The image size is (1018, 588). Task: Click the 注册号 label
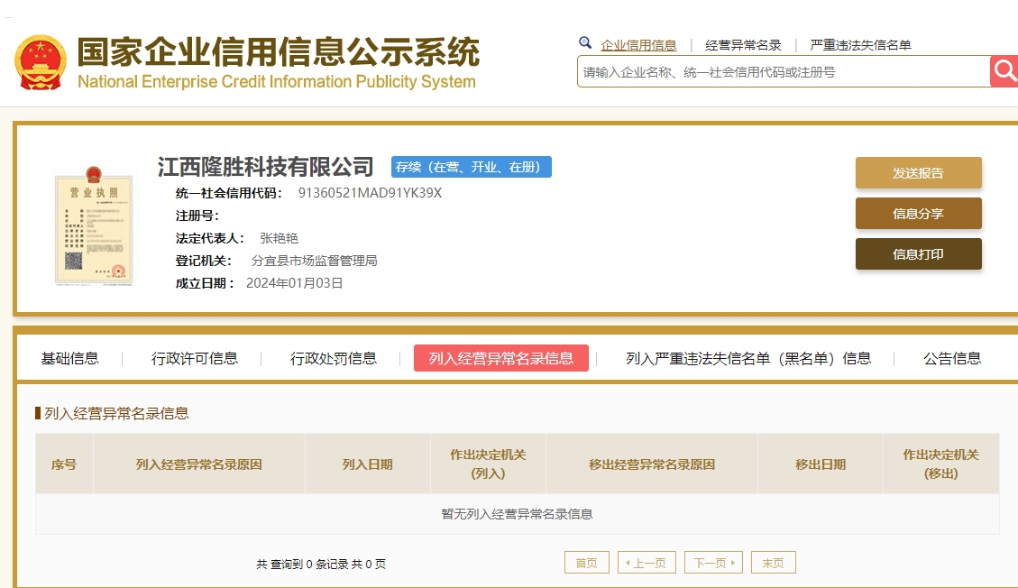[x=197, y=216]
